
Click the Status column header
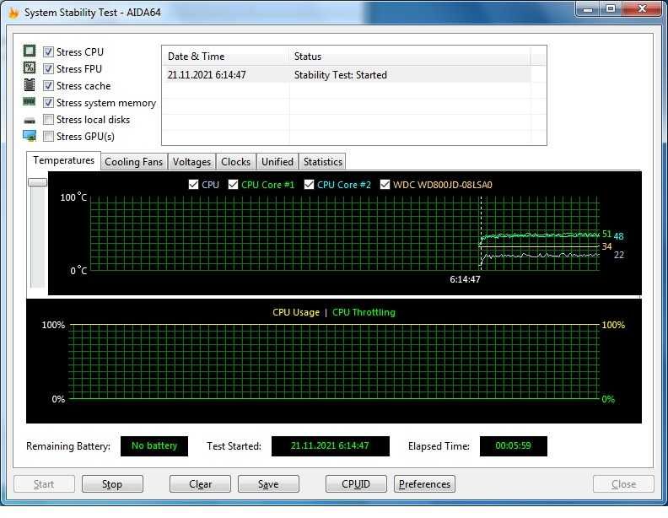[x=410, y=57]
